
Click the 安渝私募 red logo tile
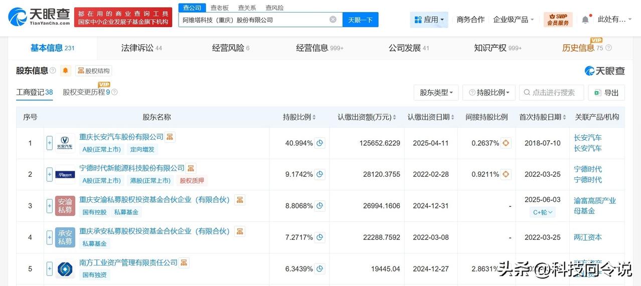click(65, 206)
